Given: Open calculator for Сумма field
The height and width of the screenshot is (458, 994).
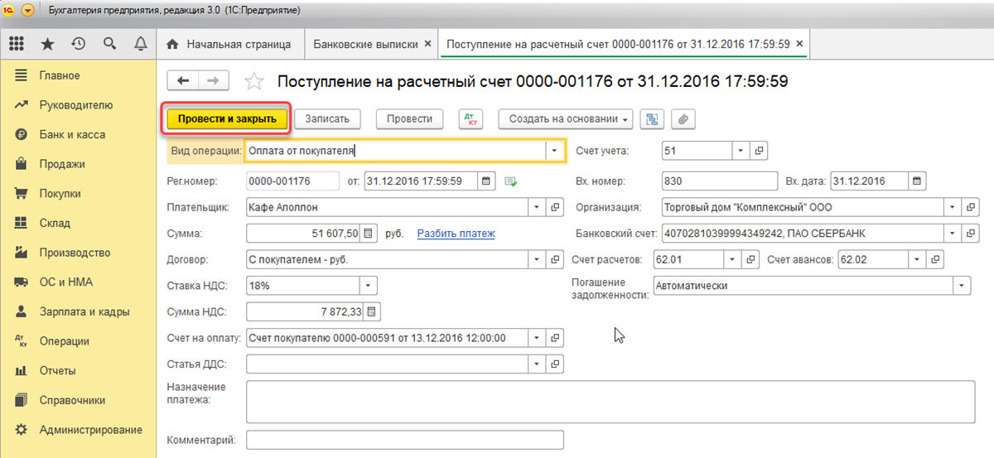Looking at the screenshot, I should tap(369, 234).
